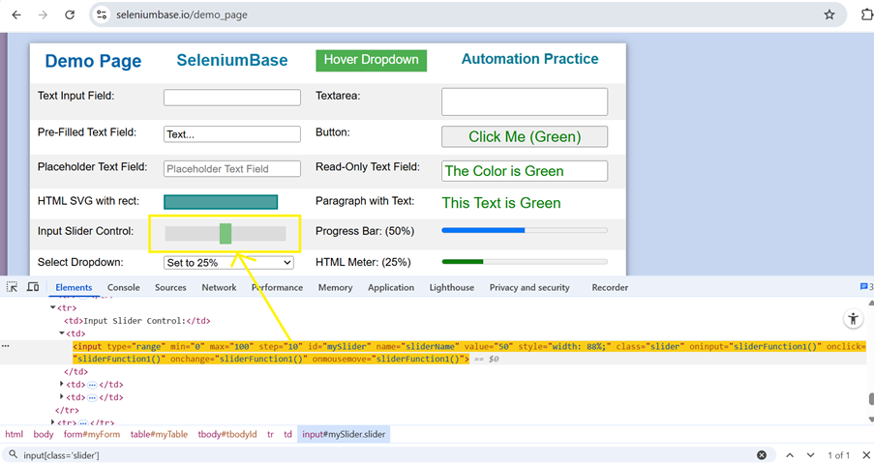Click the teal SVG rectangle
Screen dimensions: 874x463
pos(221,202)
